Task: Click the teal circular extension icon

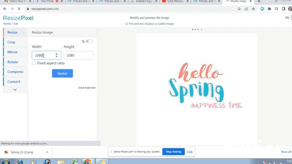Action: 262,9
